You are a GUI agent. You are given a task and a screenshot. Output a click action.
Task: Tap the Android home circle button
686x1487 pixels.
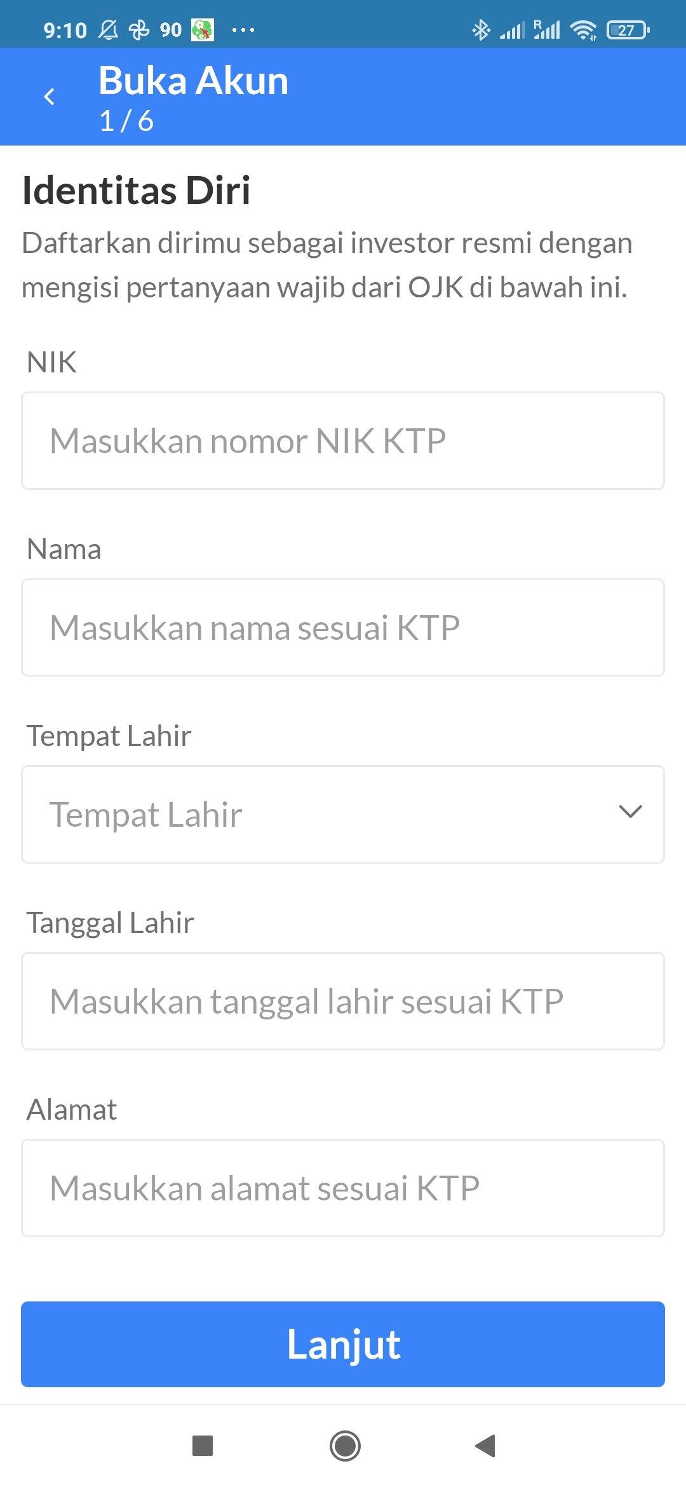pos(345,1446)
